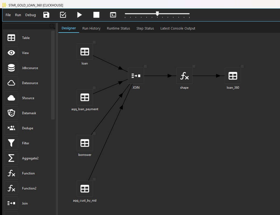Click the small corner handle on JOIN node
The width and height of the screenshot is (280, 215).
coord(145,66)
